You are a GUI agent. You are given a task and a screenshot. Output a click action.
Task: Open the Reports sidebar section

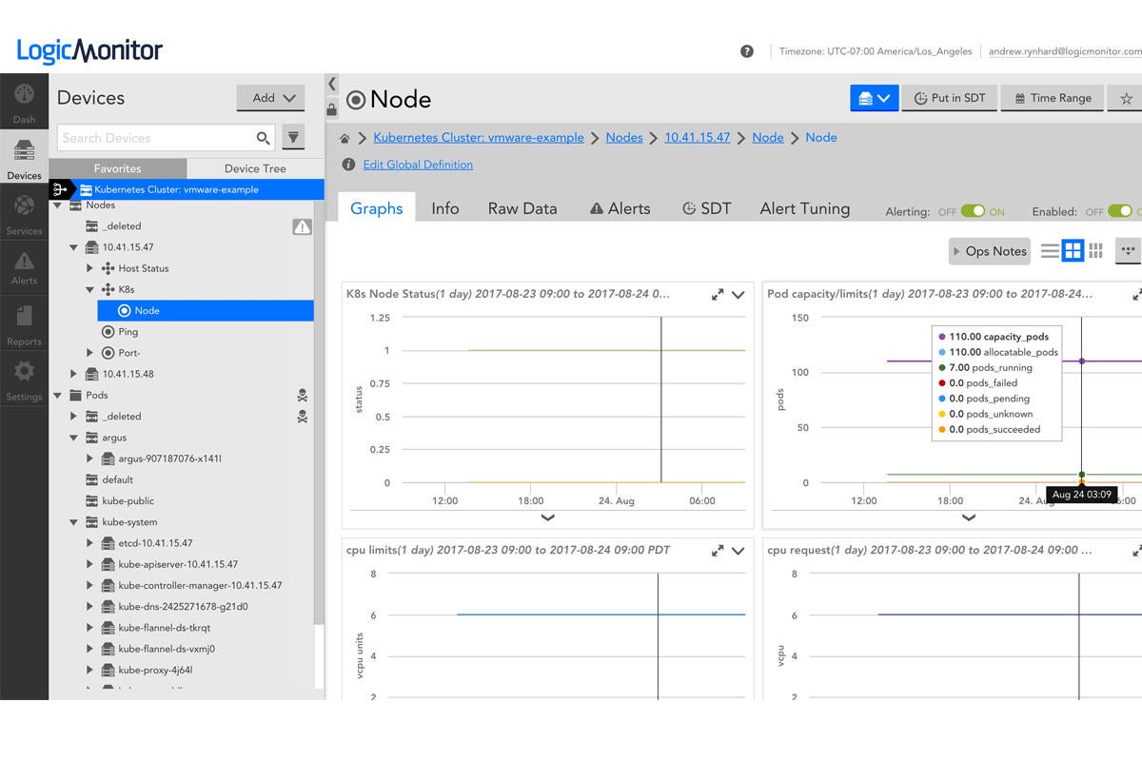24,323
